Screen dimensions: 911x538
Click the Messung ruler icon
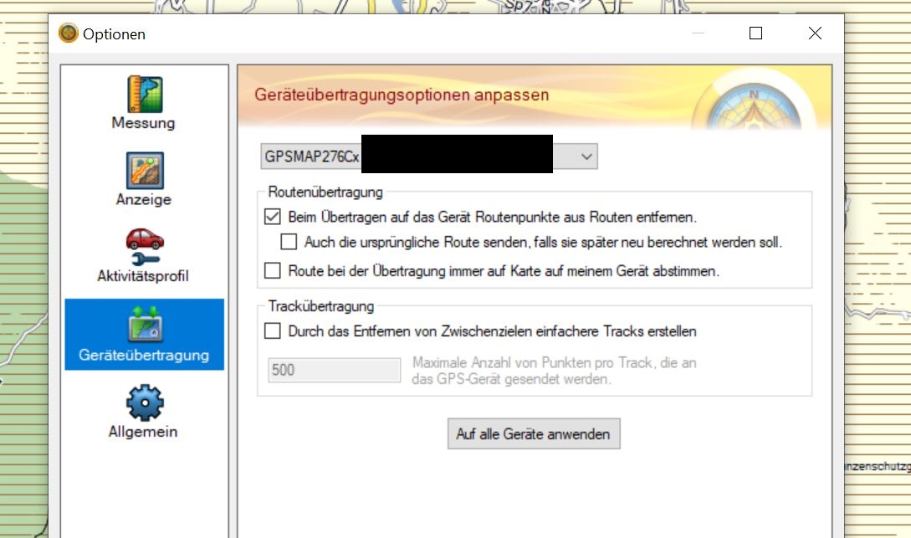(x=144, y=94)
